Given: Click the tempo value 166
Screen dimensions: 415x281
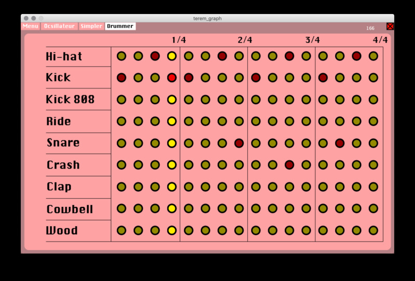Looking at the screenshot, I should coord(370,29).
